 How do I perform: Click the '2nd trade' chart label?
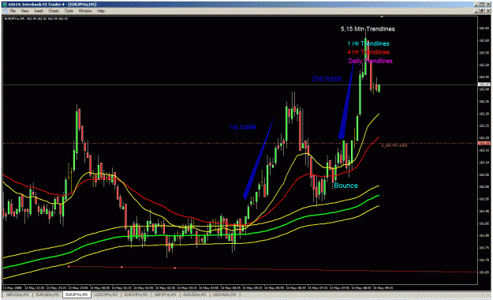point(327,78)
